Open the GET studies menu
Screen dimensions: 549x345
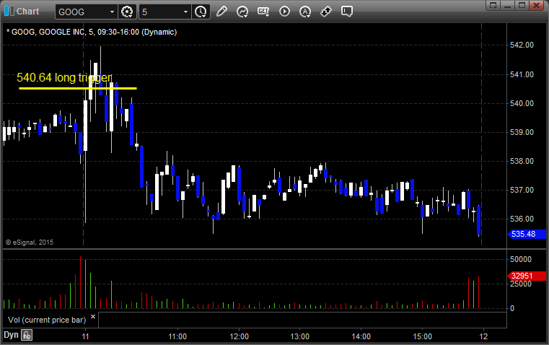pos(263,12)
